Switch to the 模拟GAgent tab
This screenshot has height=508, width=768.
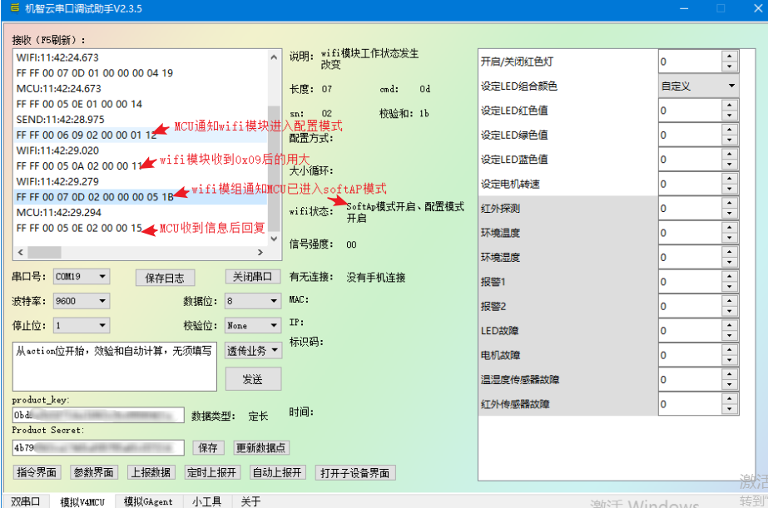click(148, 501)
